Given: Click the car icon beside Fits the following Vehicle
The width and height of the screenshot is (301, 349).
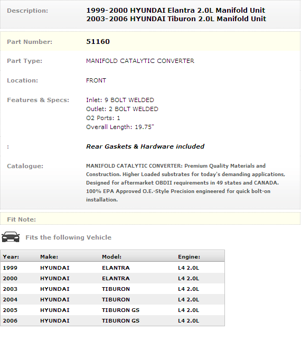Looking at the screenshot, I should [x=11, y=237].
